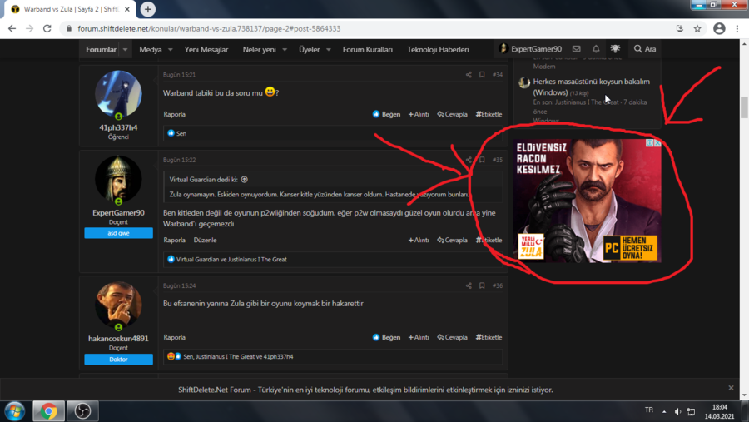The width and height of the screenshot is (749, 422).
Task: Click Beğen on hakancoskun4891's post
Action: coord(386,337)
